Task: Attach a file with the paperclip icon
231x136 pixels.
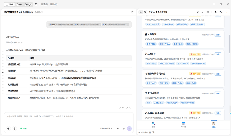Action: tap(14, 129)
